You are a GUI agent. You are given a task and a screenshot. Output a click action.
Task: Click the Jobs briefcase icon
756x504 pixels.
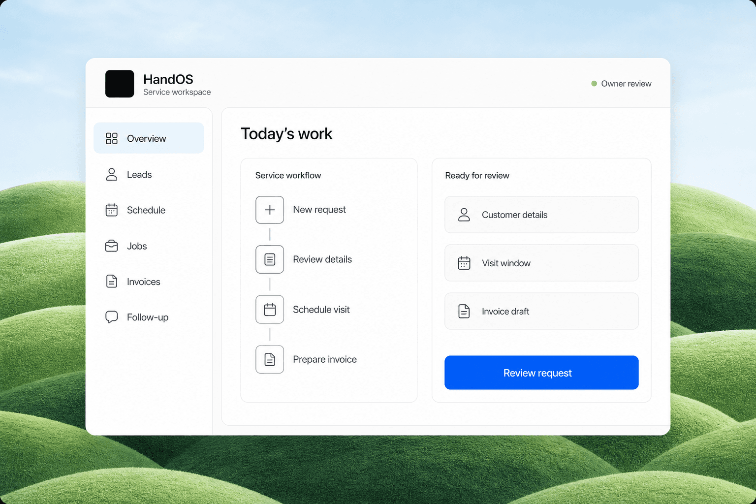coord(112,246)
